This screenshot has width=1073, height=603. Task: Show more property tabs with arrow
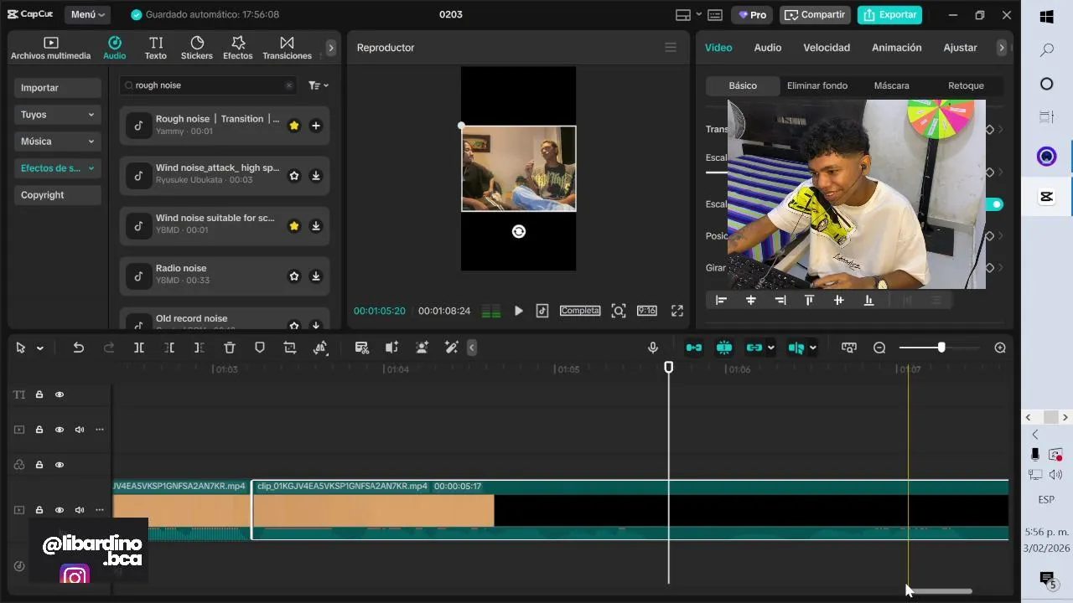[1001, 48]
